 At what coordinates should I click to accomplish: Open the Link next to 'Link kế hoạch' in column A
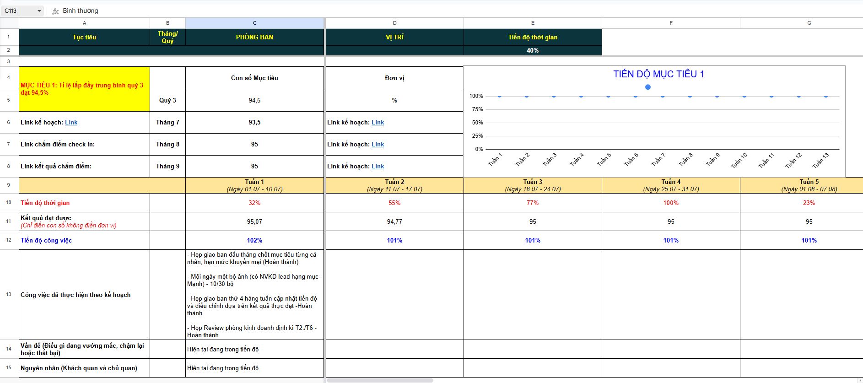(71, 122)
